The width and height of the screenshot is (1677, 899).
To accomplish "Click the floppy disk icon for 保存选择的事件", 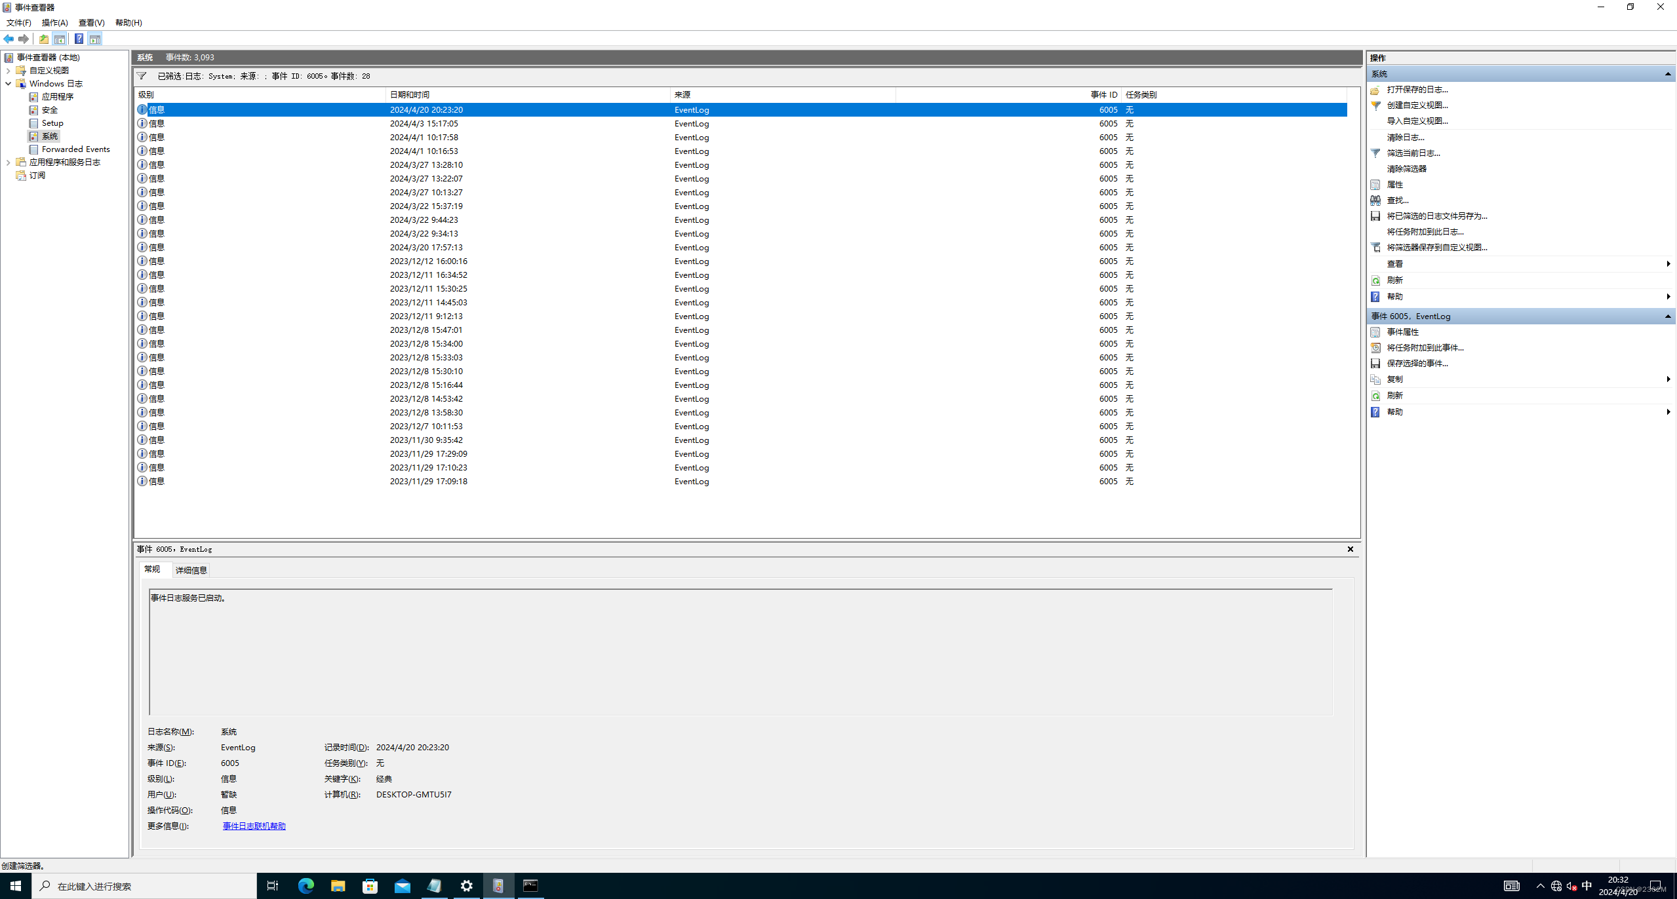I will click(1375, 364).
